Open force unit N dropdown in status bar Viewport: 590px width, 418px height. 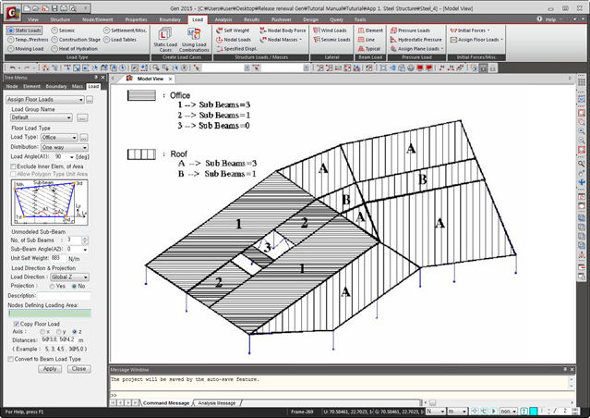click(x=436, y=412)
